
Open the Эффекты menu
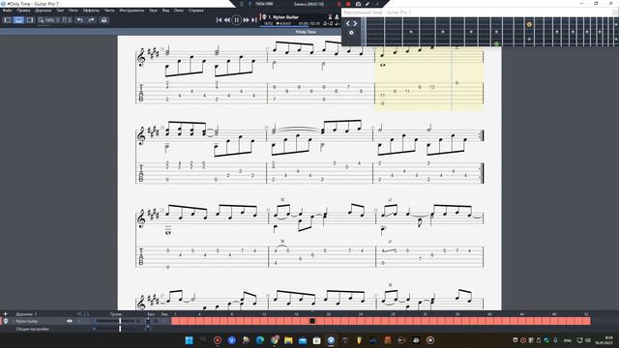(91, 11)
